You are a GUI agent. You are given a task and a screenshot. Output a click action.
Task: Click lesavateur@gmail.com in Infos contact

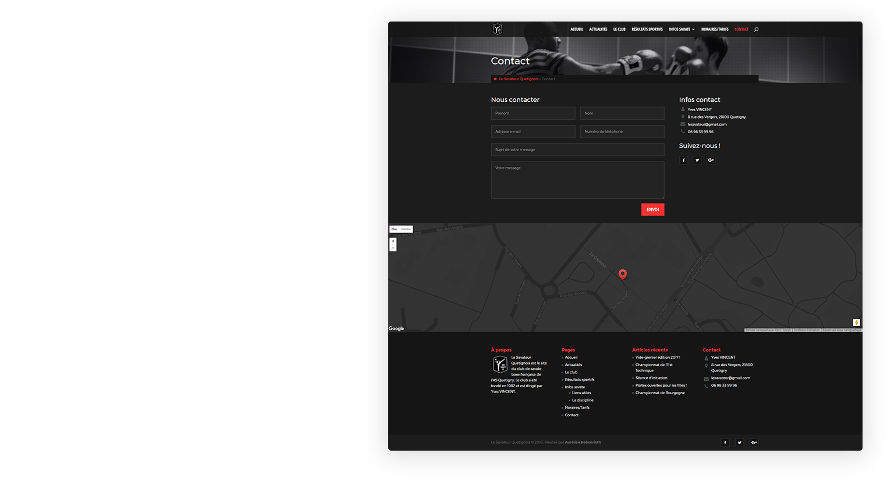click(707, 124)
